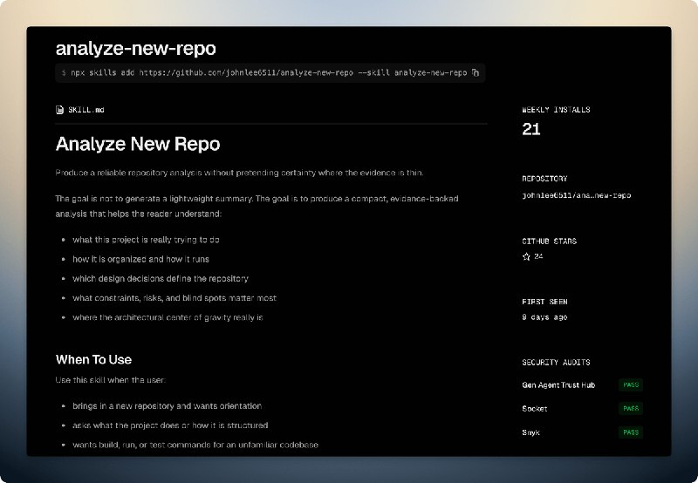Click the PASS badge for Gen Agent Trust Hub
This screenshot has height=483, width=698.
pyautogui.click(x=631, y=384)
